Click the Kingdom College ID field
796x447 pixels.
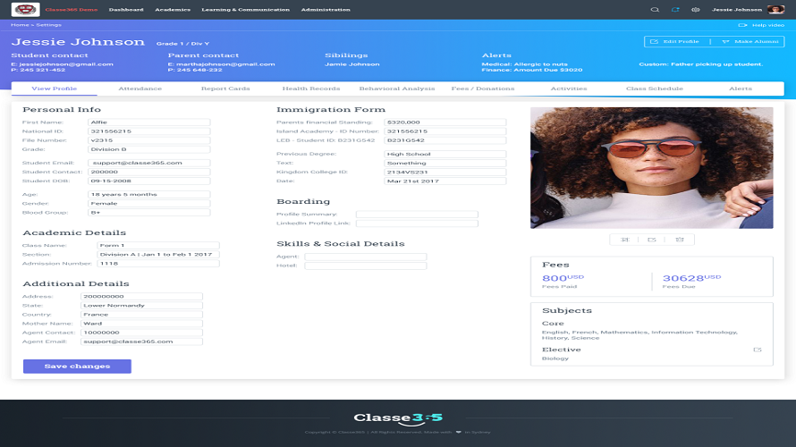[x=445, y=173]
